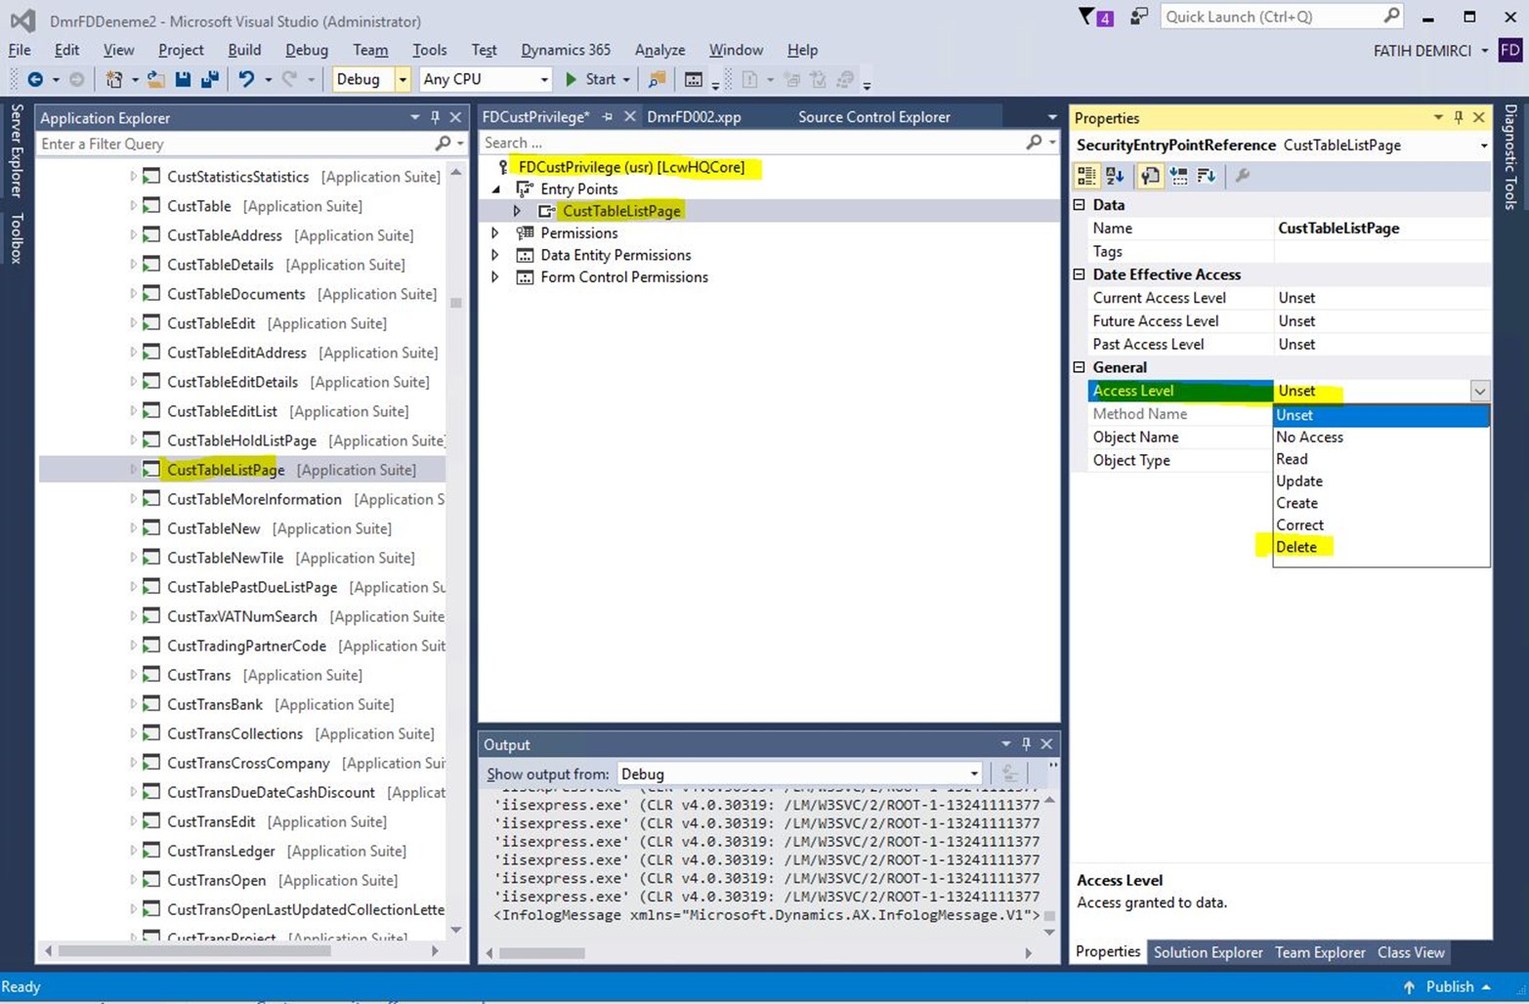
Task: Sort Properties alphabetically
Action: 1115,176
